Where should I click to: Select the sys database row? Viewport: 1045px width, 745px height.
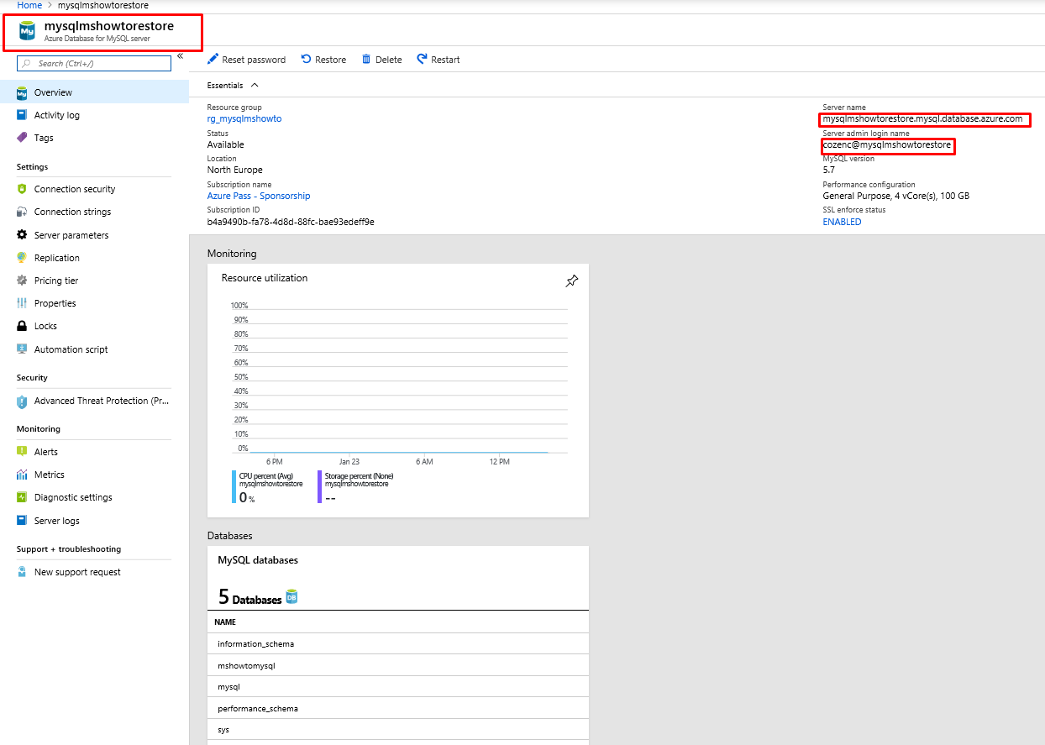pyautogui.click(x=398, y=730)
